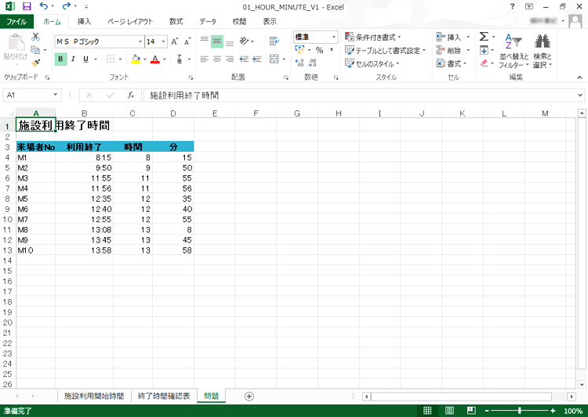Image resolution: width=588 pixels, height=417 pixels.
Task: Toggle middle vertical alignment
Action: [217, 41]
